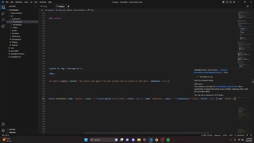Viewport: 254px width, 143px height.
Task: Click the UTF-8 encoding status item
Action: click(x=225, y=135)
